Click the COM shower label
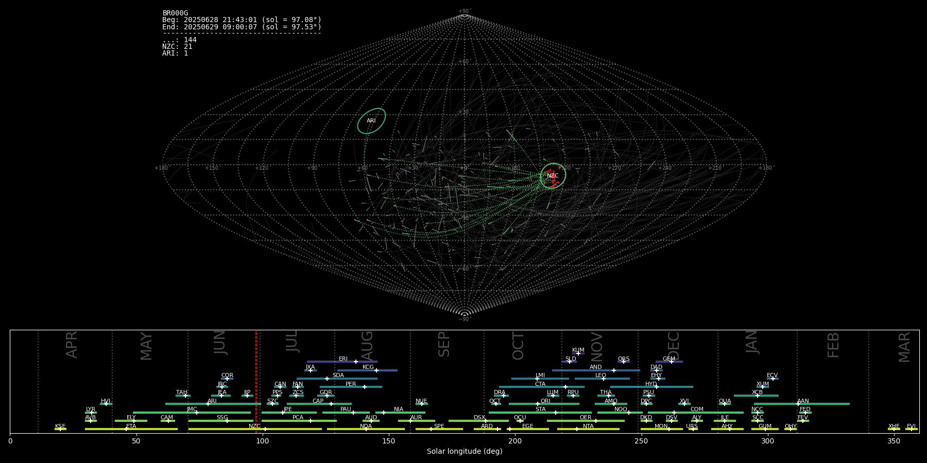927x463 pixels. point(697,409)
